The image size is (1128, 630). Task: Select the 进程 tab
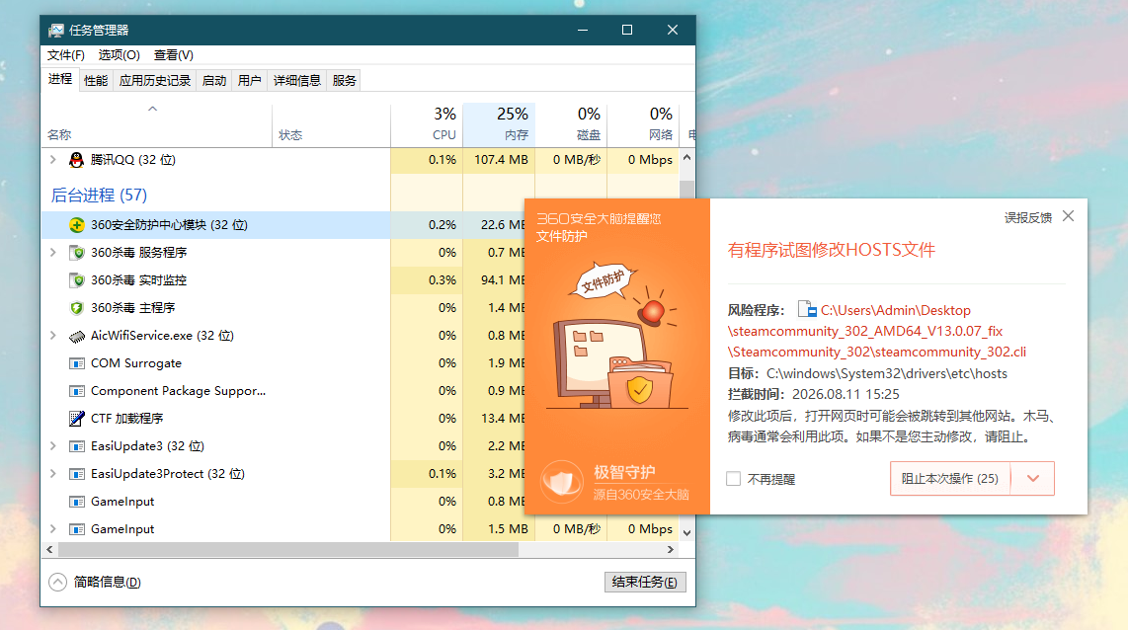pos(59,79)
